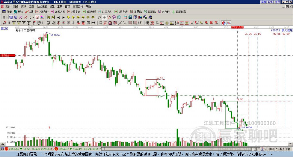This screenshot has height=157, width=293.
Task: Open the 工具 menu
Action: [x=60, y=7]
